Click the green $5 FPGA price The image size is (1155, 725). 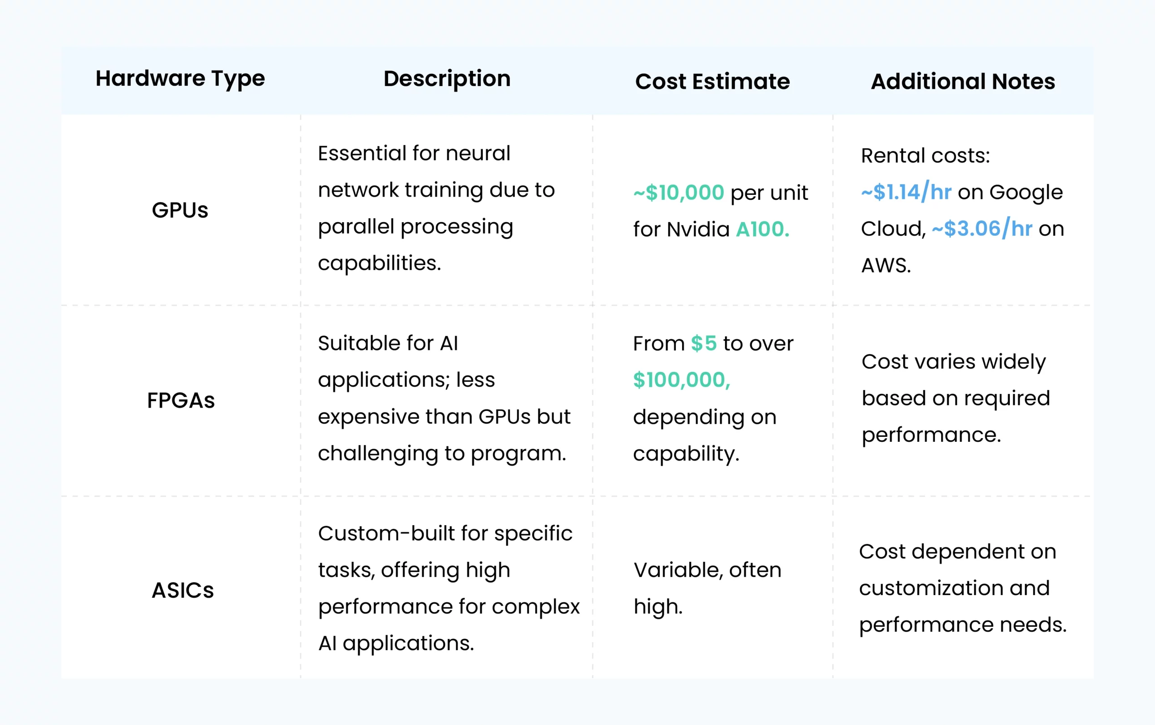point(704,343)
